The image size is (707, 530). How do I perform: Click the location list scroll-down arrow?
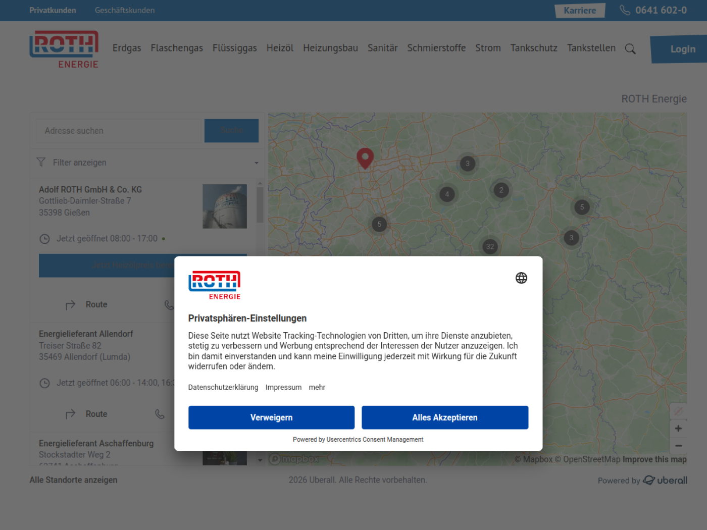[260, 460]
